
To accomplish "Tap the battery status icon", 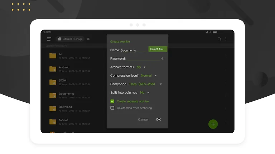I will pyautogui.click(x=215, y=32).
